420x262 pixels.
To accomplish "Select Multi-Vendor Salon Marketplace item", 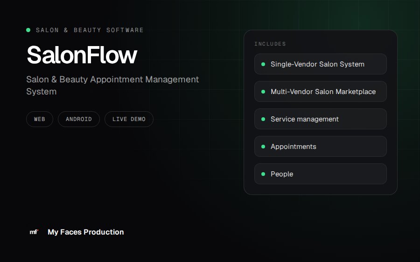I will tap(320, 92).
